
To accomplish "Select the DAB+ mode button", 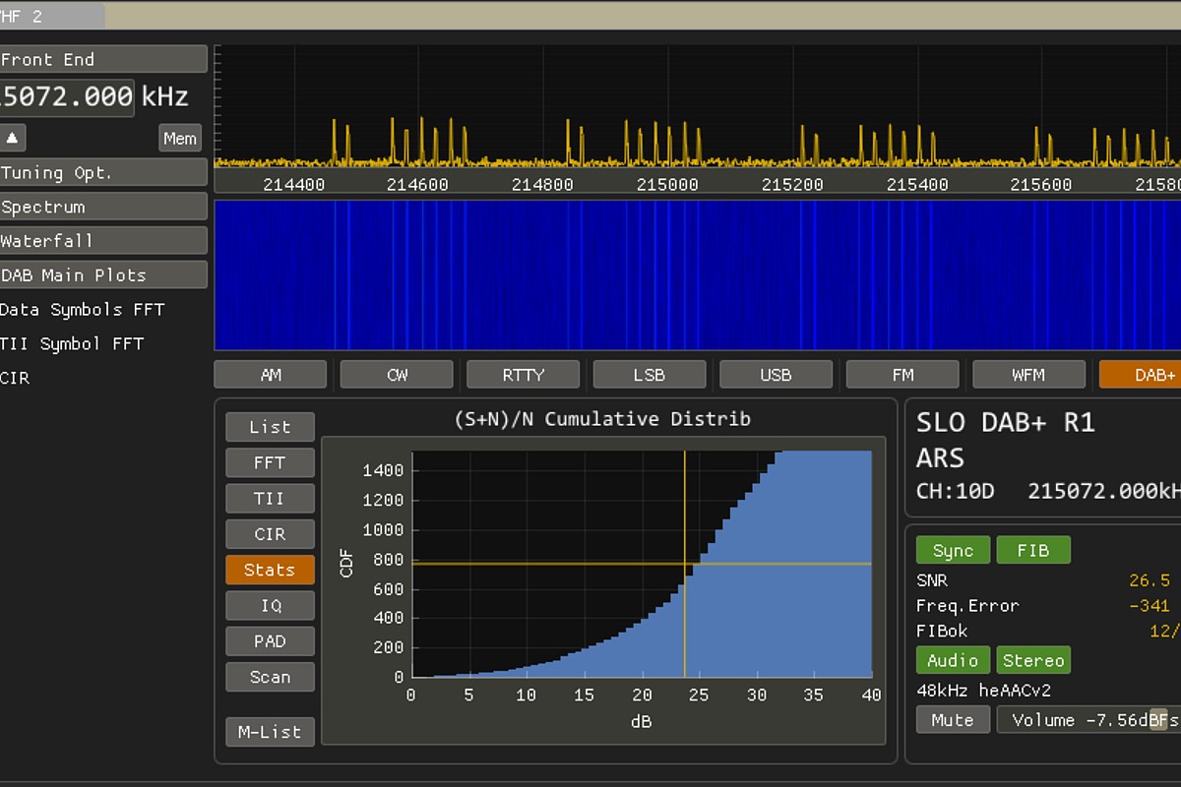I will tap(1142, 375).
